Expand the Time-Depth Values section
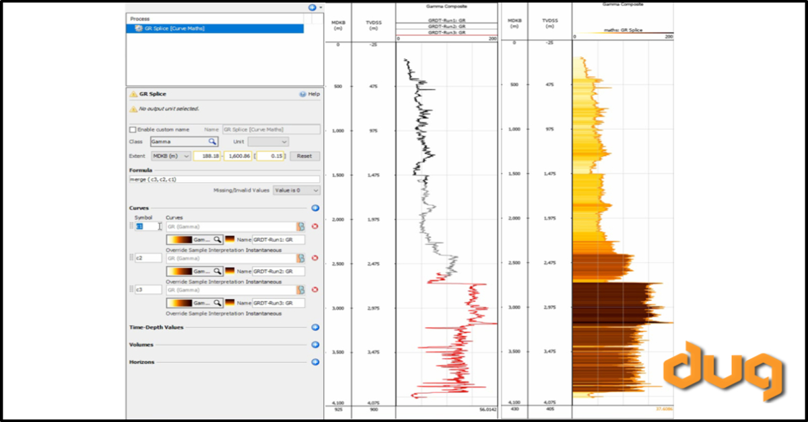This screenshot has width=808, height=422. pyautogui.click(x=314, y=327)
